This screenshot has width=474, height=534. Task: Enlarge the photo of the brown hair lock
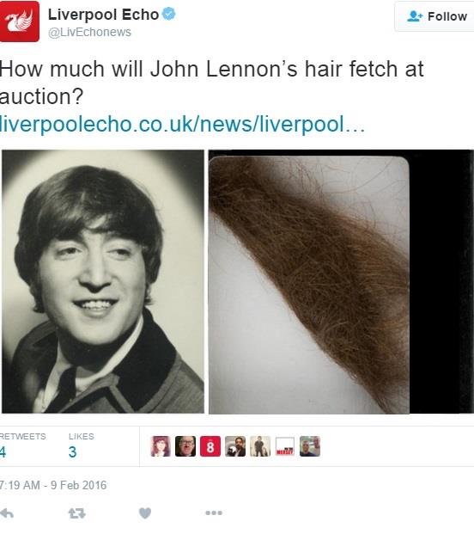click(x=341, y=282)
